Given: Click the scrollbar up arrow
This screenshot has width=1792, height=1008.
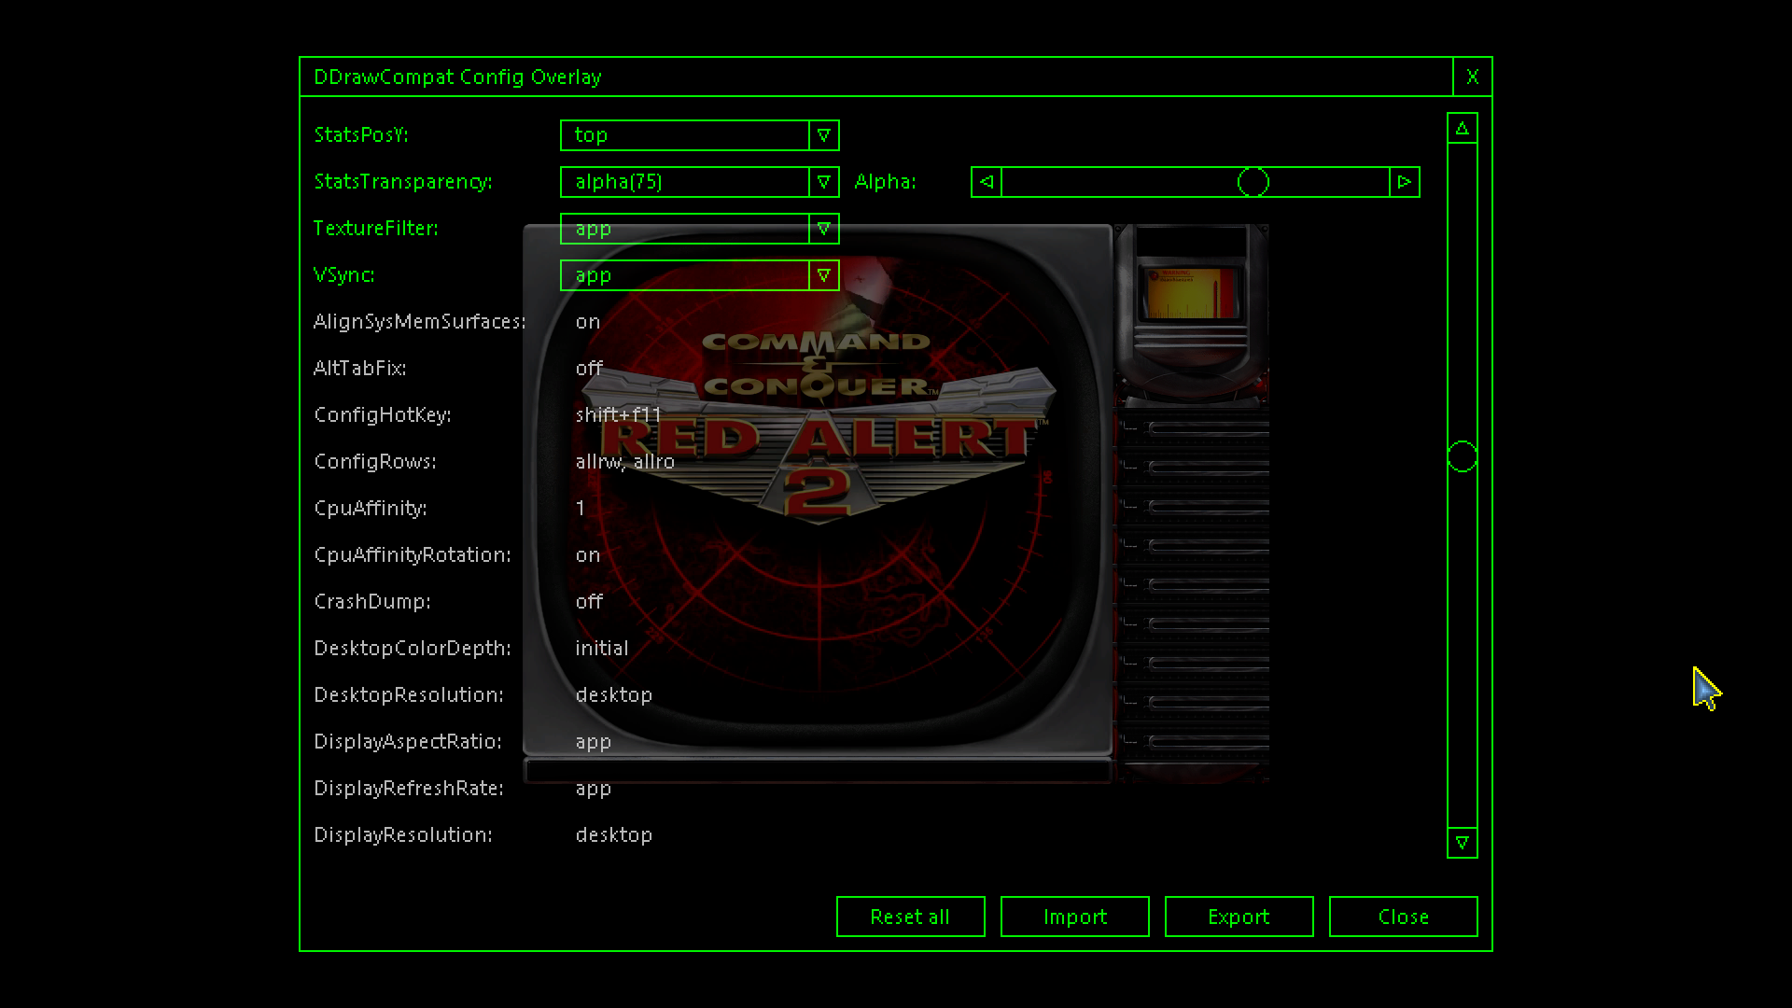Looking at the screenshot, I should tap(1462, 129).
